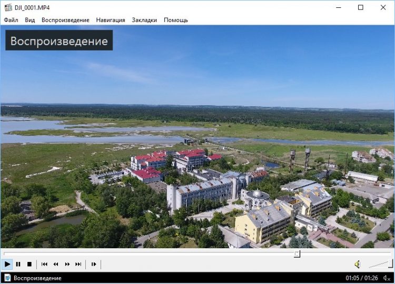Viewport: 395px width, 284px height.
Task: Skip to the next file
Action: click(78, 264)
